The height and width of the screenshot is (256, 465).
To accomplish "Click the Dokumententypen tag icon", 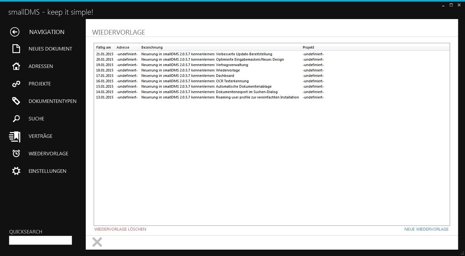I will (16, 101).
